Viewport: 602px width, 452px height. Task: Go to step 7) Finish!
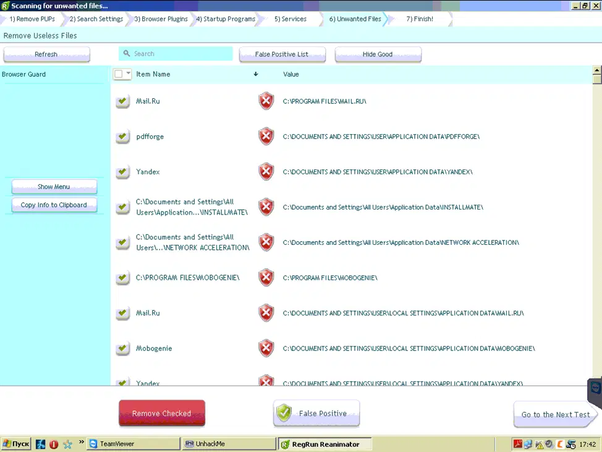(x=420, y=19)
